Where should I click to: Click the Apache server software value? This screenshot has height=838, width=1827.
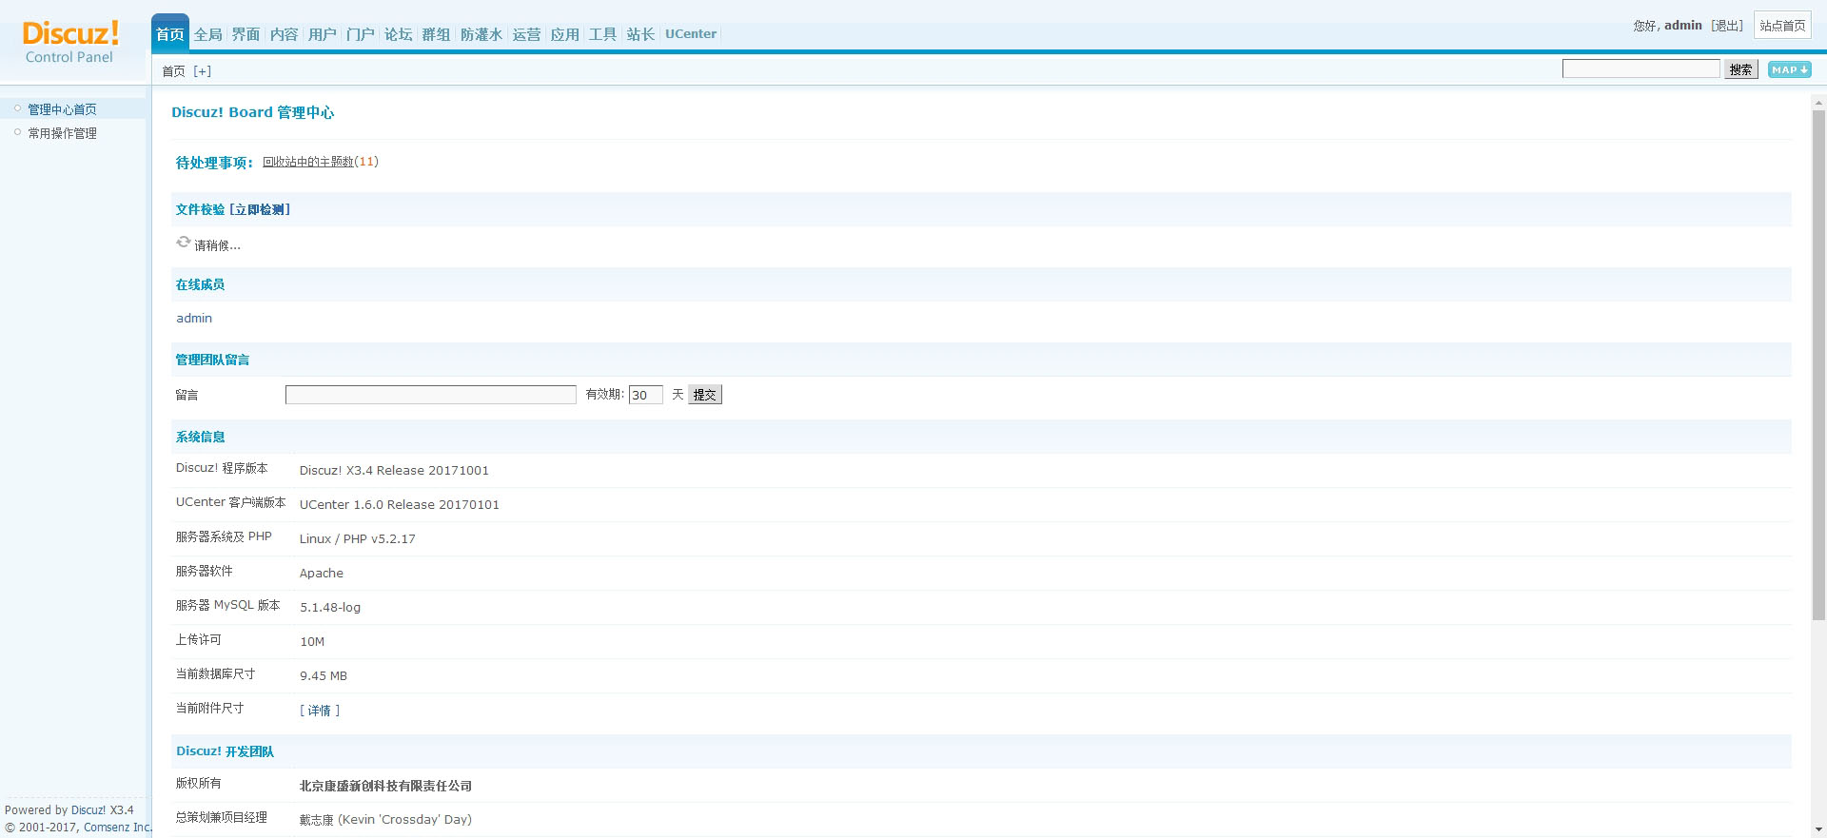pos(322,573)
